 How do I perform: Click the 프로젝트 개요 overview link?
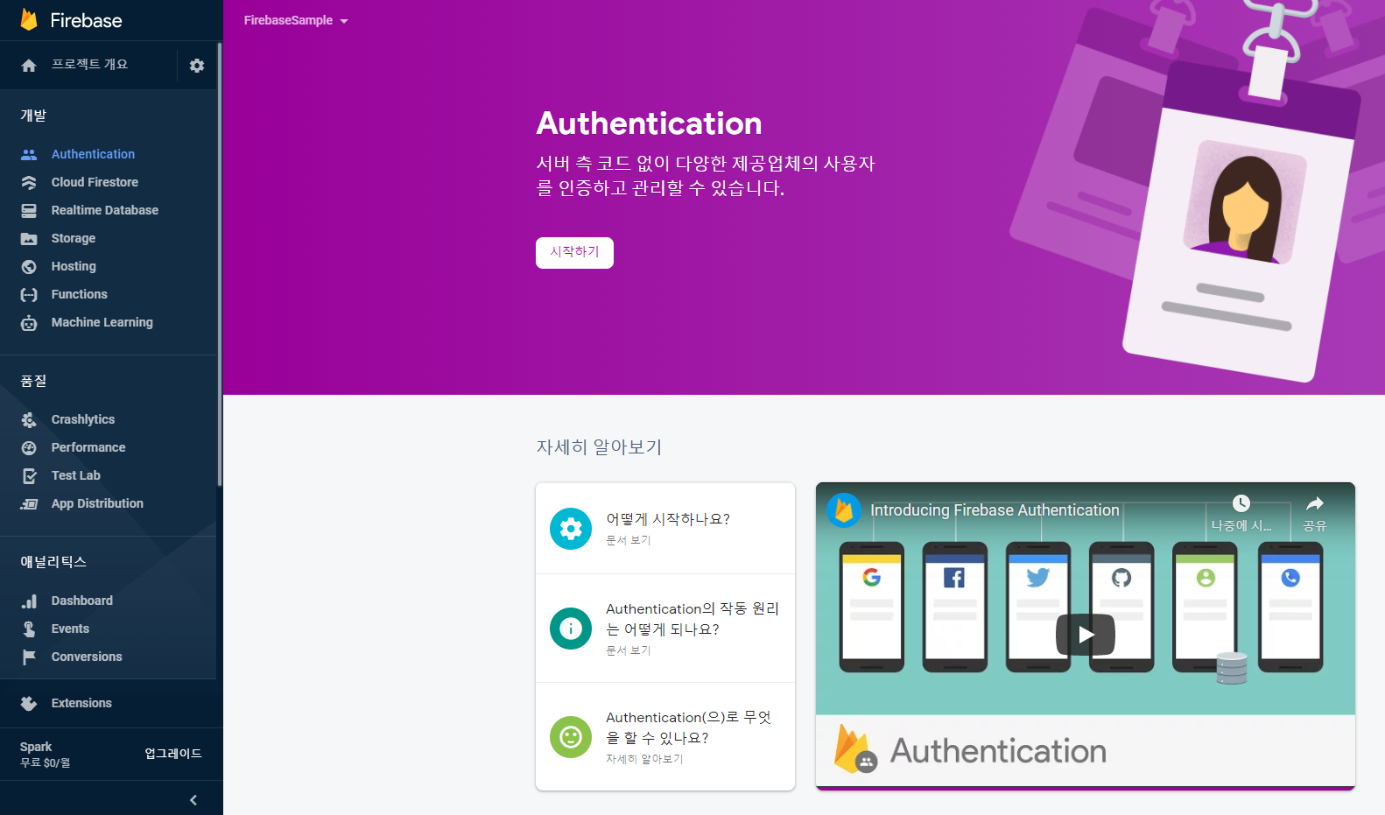click(x=89, y=65)
